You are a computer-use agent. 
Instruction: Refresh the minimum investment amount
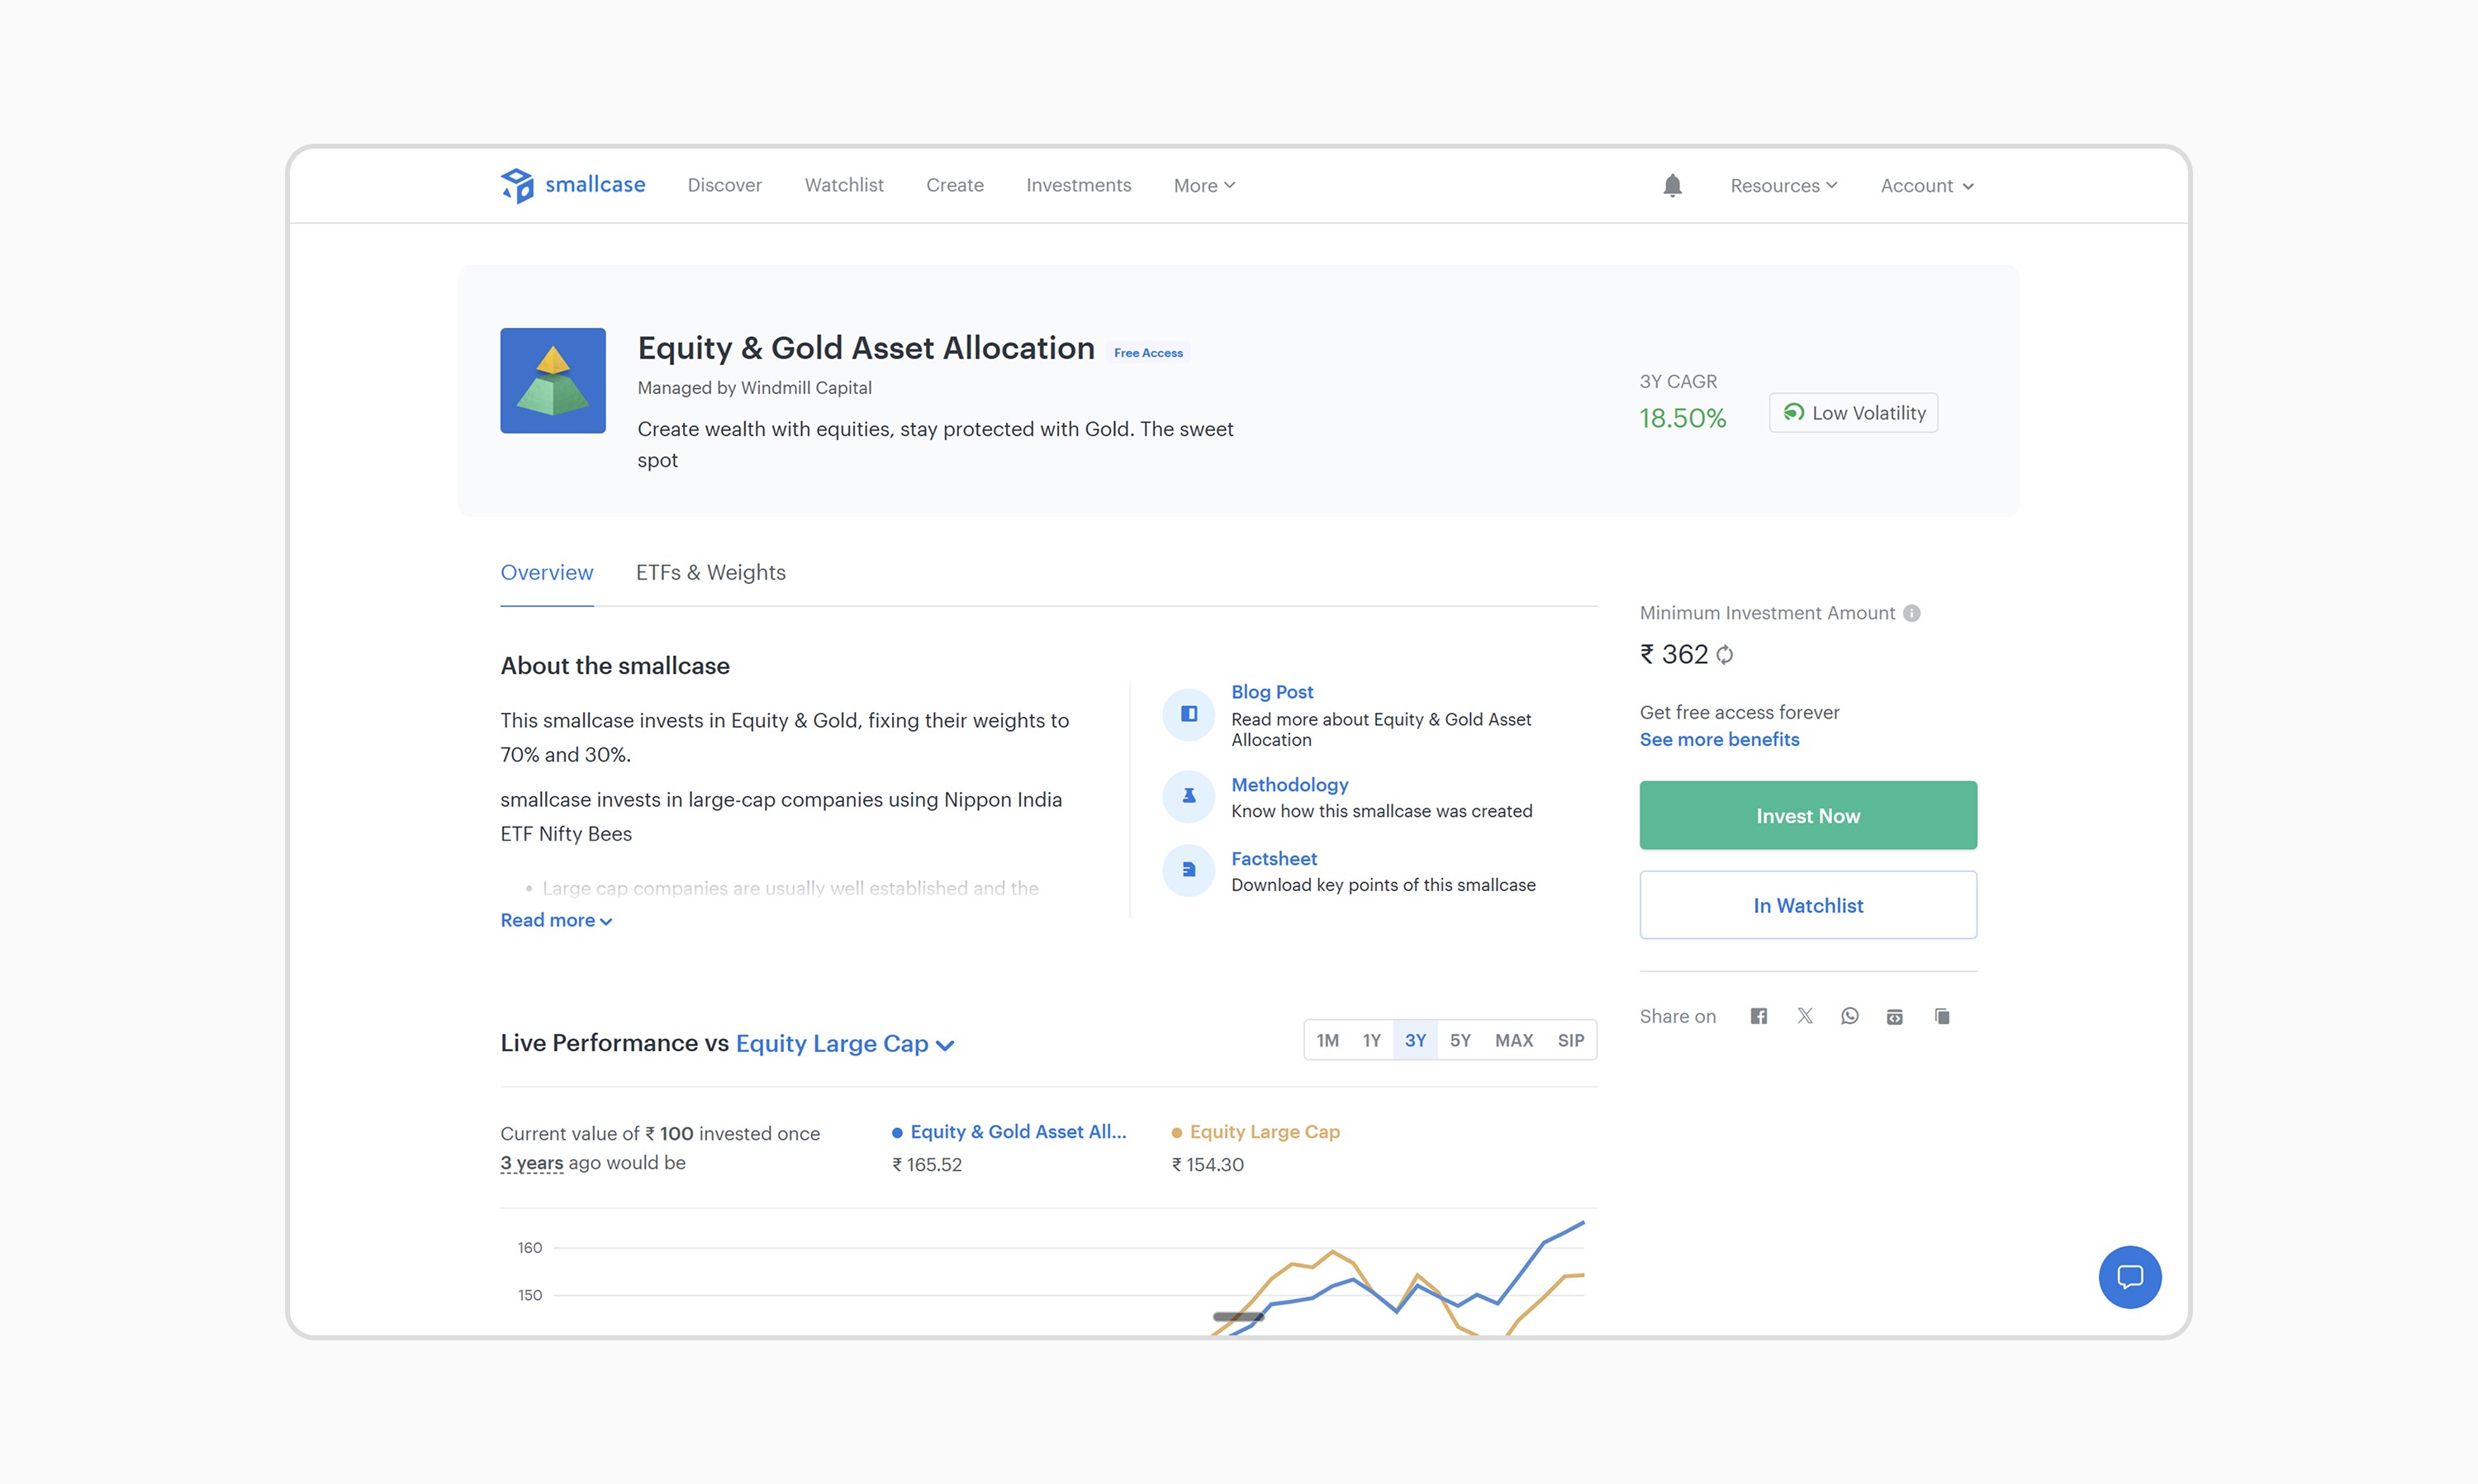pyautogui.click(x=1725, y=655)
